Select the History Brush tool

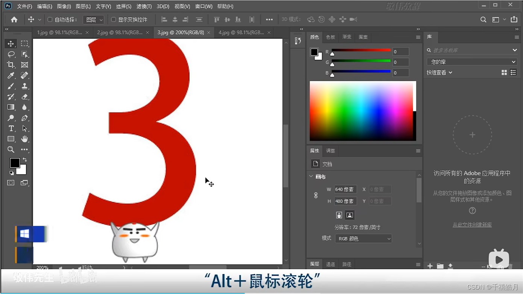(11, 97)
